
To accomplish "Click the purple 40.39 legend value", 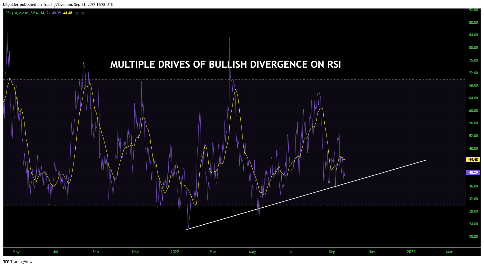I will [x=56, y=13].
